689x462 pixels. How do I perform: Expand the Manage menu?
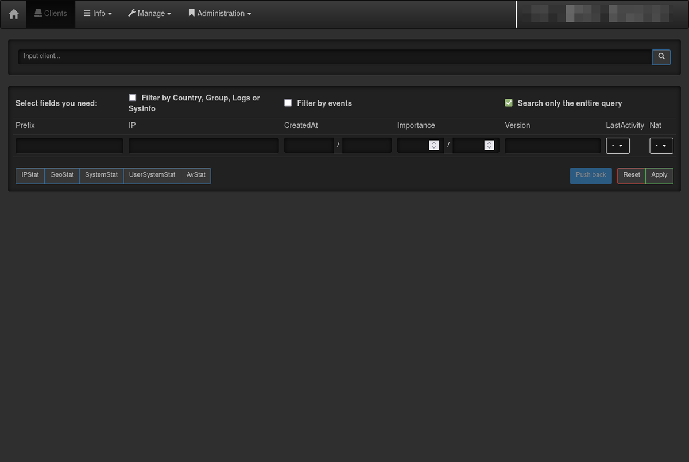149,14
